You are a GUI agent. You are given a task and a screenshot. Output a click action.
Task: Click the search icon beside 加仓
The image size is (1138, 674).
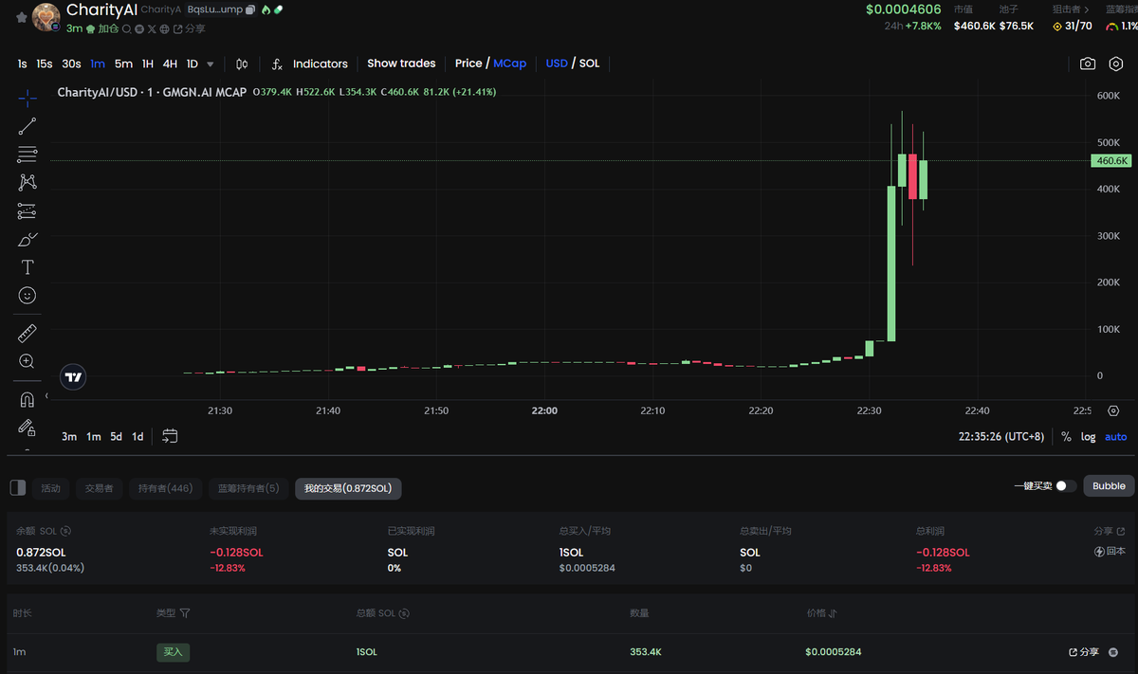coord(127,29)
